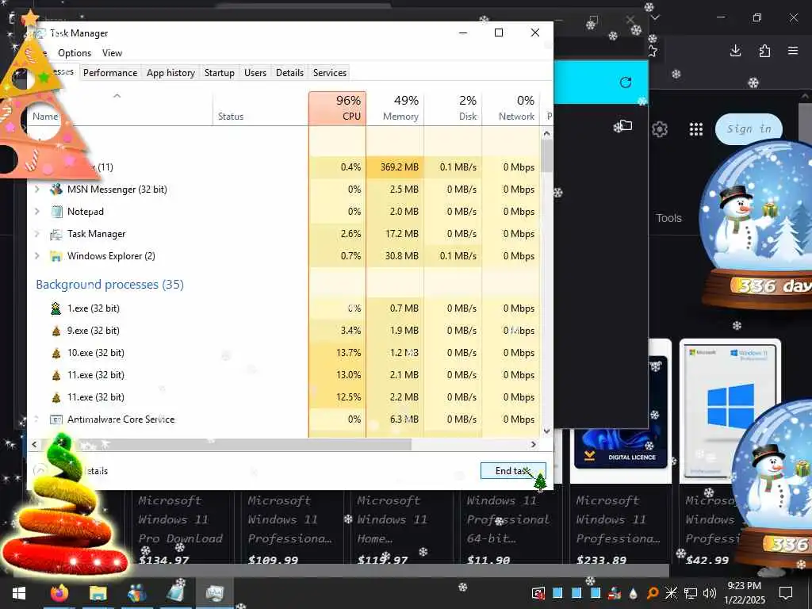The width and height of the screenshot is (812, 609).
Task: Open the Windows 11 product thumbnail
Action: 730,411
